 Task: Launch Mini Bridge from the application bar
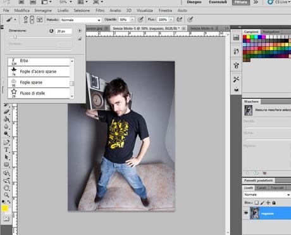[x=33, y=2]
